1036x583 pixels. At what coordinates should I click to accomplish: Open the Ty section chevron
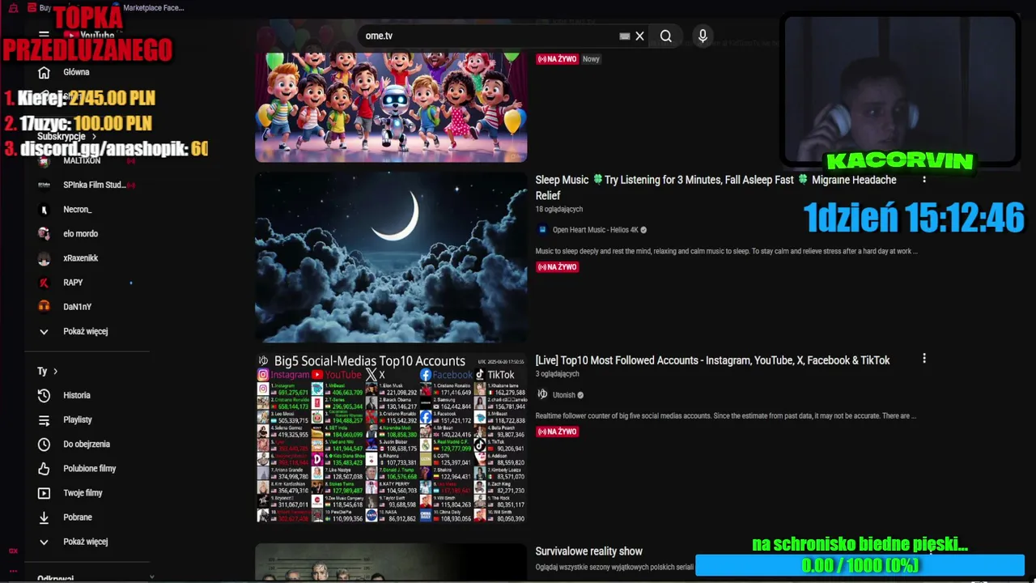point(55,371)
